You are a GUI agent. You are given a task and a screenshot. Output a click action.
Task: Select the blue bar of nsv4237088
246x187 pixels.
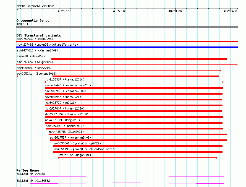[x=127, y=47]
